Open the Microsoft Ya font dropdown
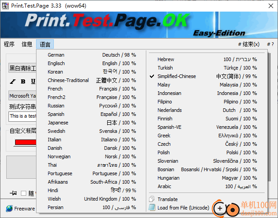Screen dimensions: 278x218 pyautogui.click(x=23, y=96)
